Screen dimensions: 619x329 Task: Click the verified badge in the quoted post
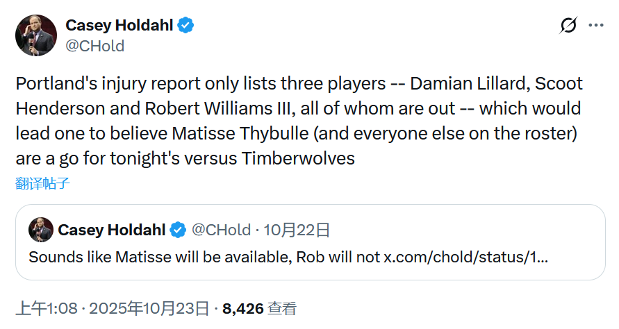pos(179,230)
